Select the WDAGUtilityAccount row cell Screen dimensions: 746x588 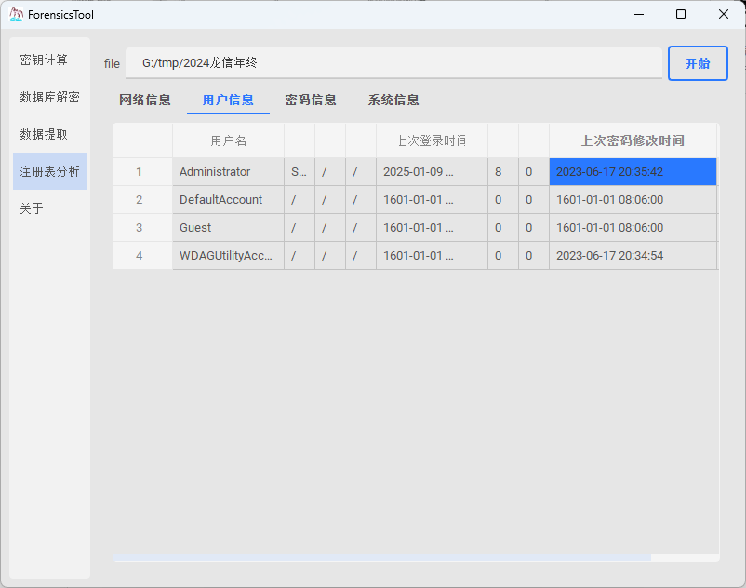228,256
